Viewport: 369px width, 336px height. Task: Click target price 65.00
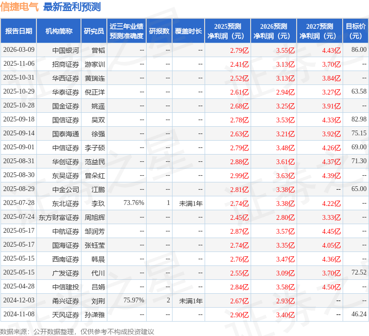359,189
